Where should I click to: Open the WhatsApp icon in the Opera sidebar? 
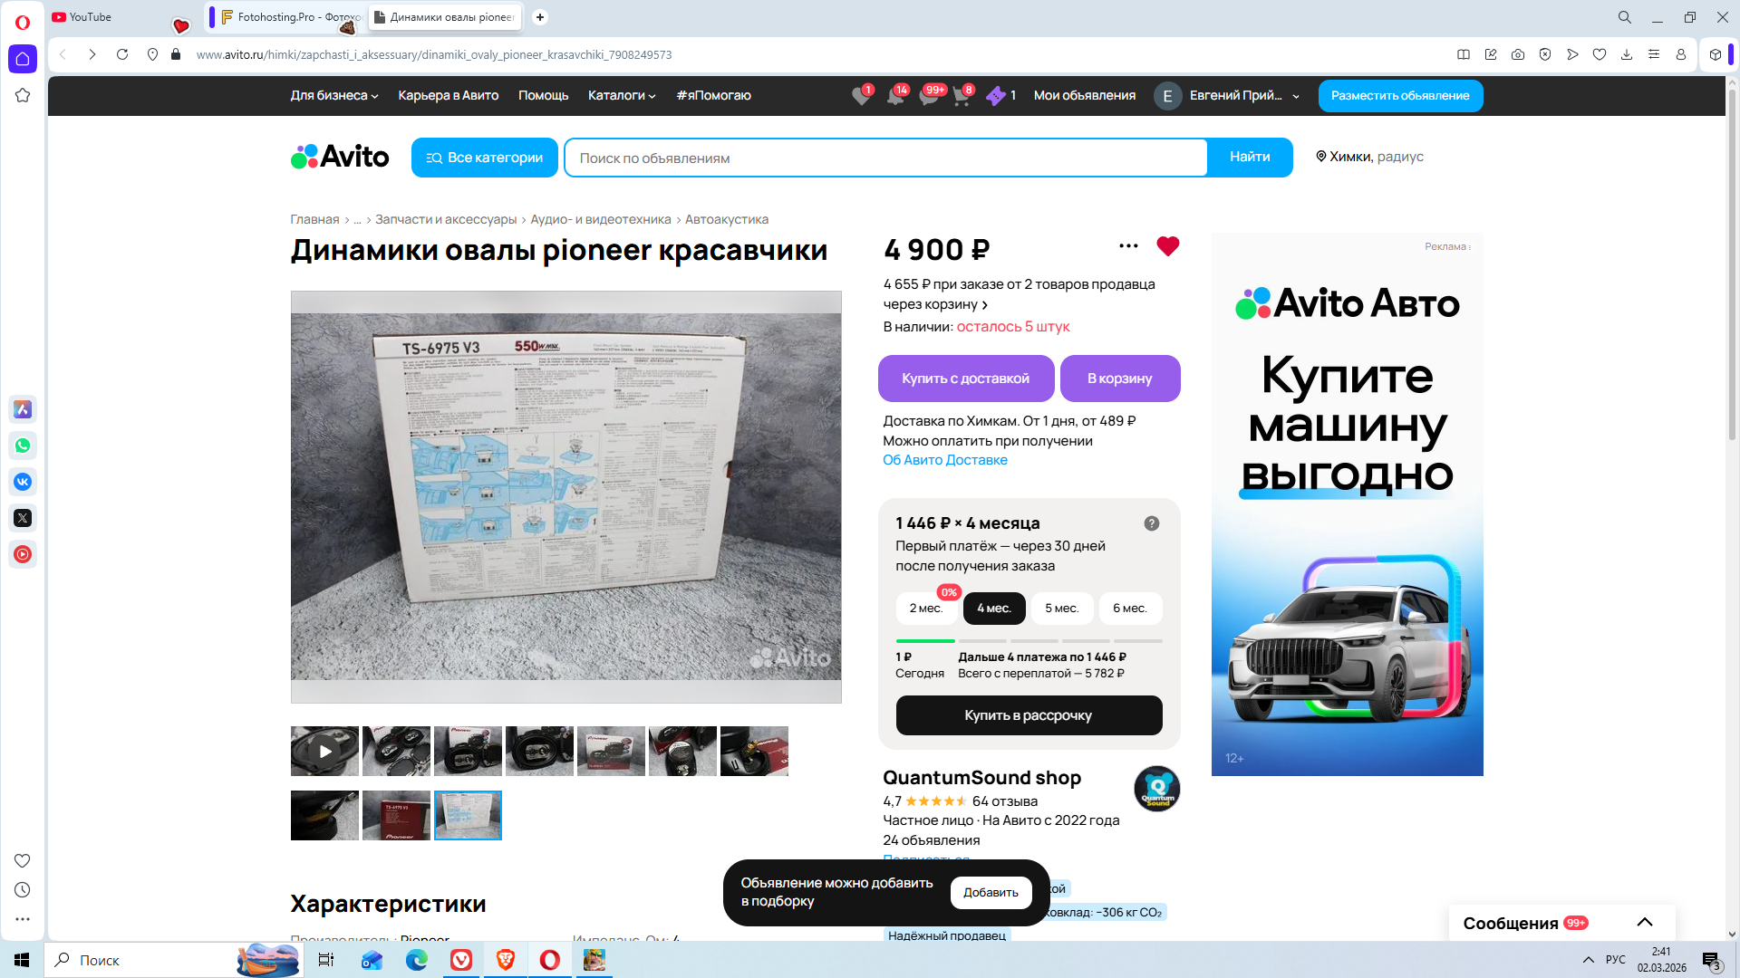point(23,446)
